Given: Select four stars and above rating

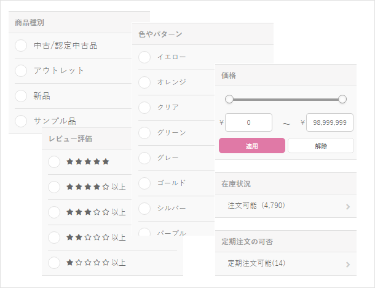Looking at the screenshot, I should [x=54, y=187].
